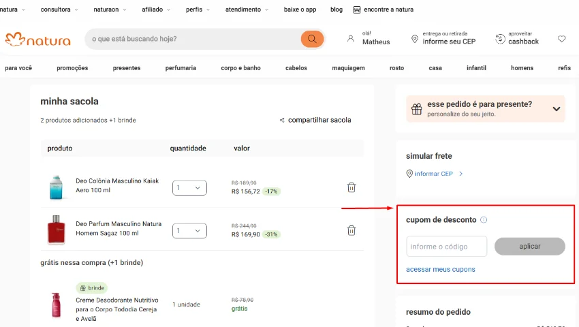Click the informar CEP link
The height and width of the screenshot is (327, 579).
point(433,174)
